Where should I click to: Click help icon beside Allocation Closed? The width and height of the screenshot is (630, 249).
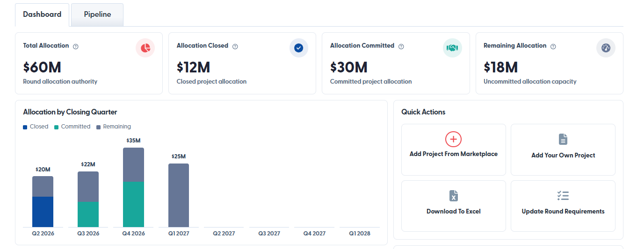point(235,46)
